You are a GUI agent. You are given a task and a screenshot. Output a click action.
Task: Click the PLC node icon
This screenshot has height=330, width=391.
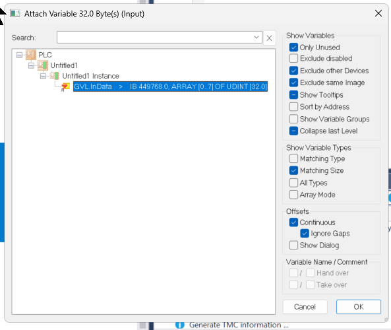tap(31, 55)
